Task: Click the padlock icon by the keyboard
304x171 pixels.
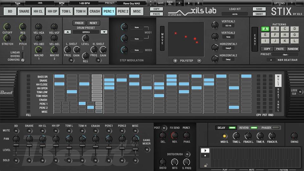Action: 206,165
